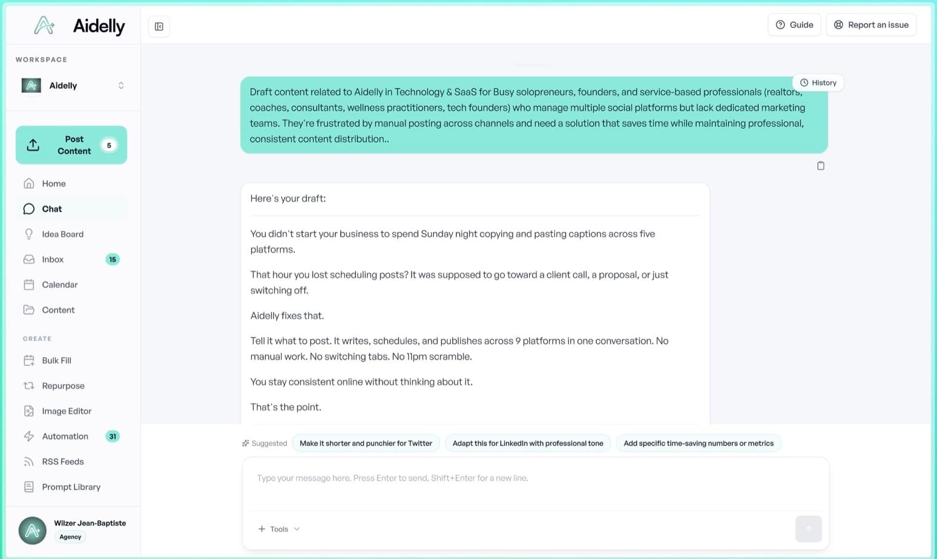Click the lifebuoy icon in Report an issue
This screenshot has height=559, width=937.
point(838,25)
